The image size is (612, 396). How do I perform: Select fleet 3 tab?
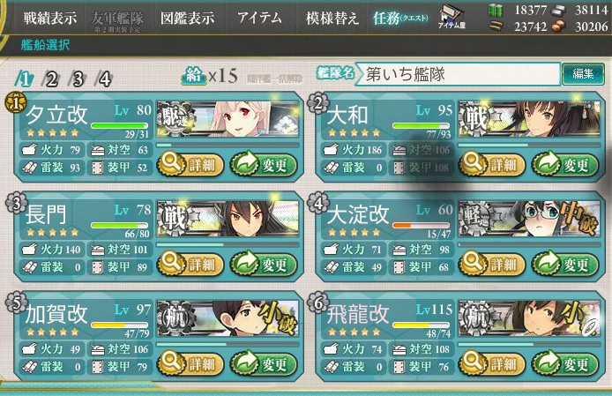click(x=78, y=79)
